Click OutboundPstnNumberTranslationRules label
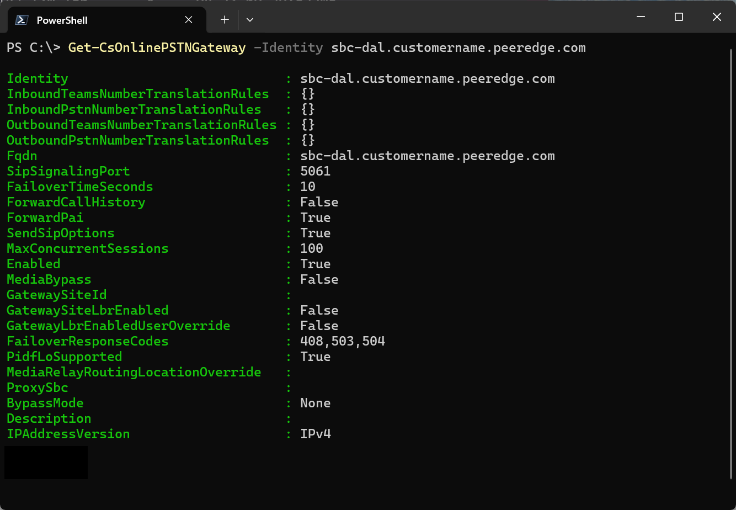Viewport: 736px width, 510px height. coord(138,140)
